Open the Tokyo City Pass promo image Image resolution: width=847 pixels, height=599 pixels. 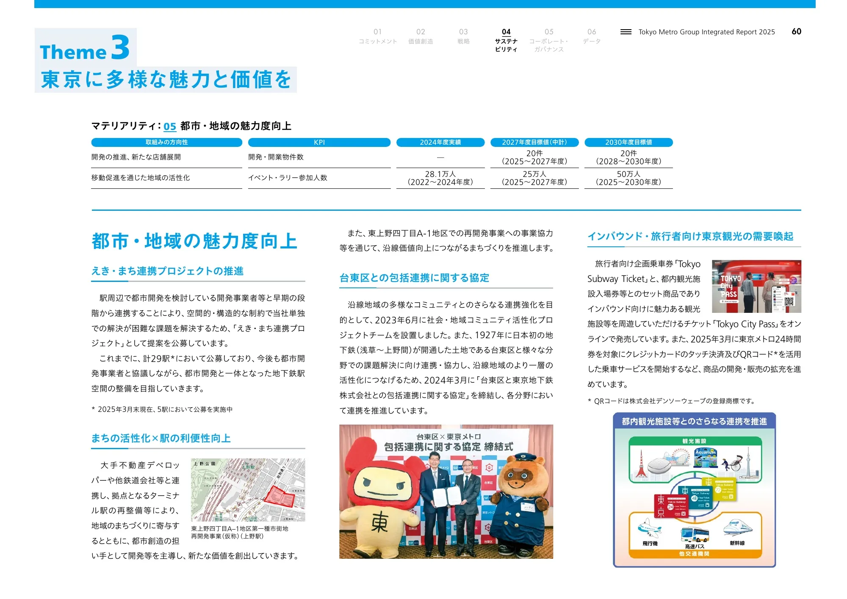(756, 286)
